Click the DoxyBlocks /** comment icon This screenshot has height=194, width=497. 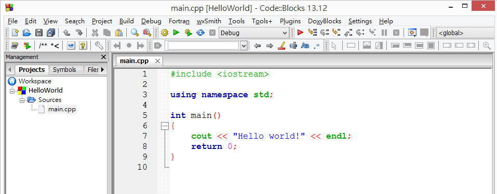[43, 46]
